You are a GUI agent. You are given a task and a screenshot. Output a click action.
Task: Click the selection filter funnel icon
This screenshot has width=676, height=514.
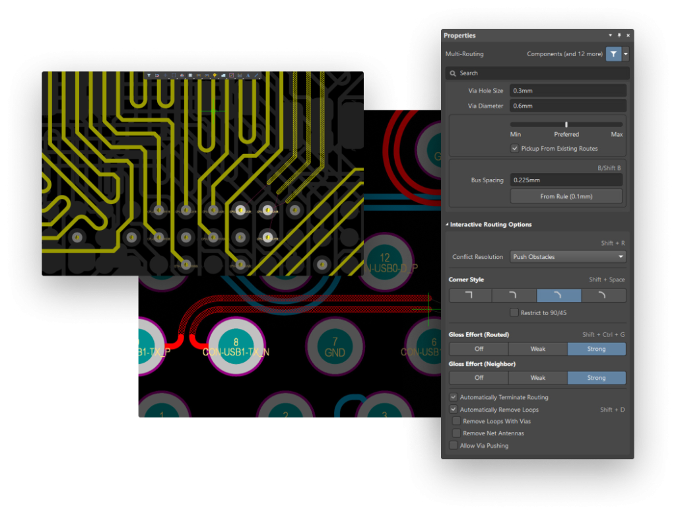click(x=613, y=54)
